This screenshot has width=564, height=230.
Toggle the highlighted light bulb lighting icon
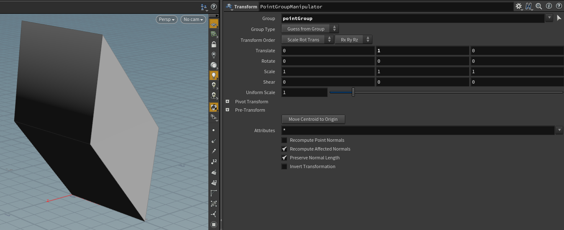coord(214,76)
